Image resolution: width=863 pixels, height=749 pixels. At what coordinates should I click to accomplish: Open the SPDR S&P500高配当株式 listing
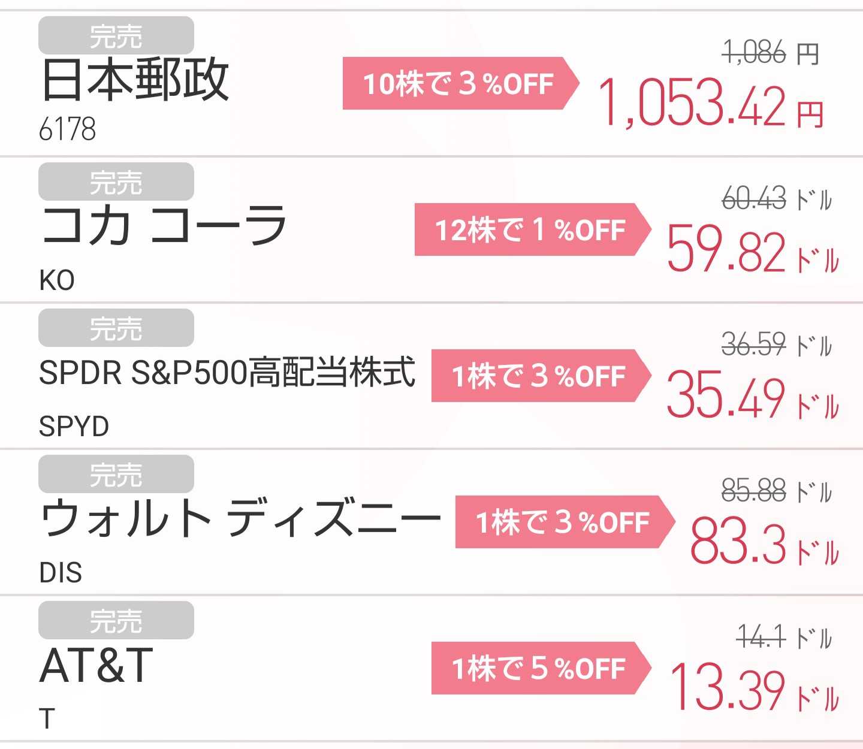(431, 376)
